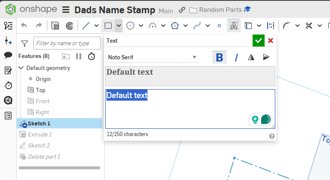Click the insert/add feature sidebar icon
330x180 pixels.
coord(8,41)
